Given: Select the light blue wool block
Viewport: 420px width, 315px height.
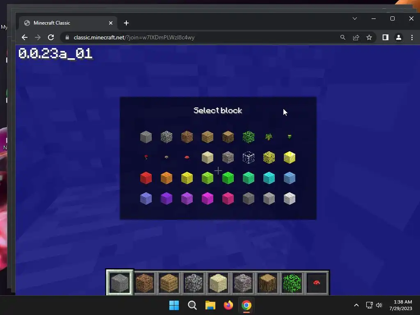Looking at the screenshot, I should [x=290, y=178].
